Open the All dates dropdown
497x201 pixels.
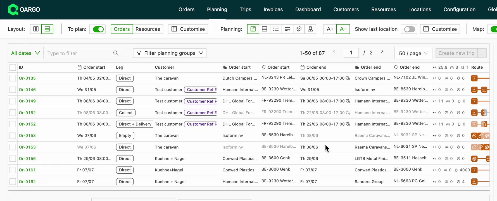pyautogui.click(x=25, y=53)
